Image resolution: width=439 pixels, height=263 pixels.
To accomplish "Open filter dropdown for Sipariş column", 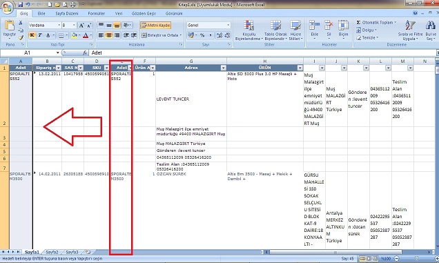I will pos(58,68).
